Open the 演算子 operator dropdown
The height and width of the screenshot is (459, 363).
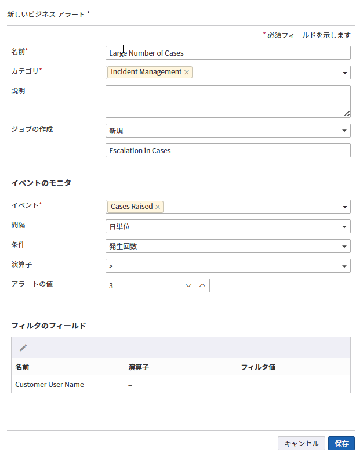pos(345,266)
